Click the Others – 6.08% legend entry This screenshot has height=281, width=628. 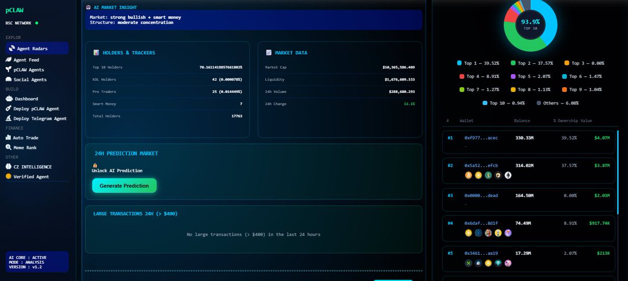[x=557, y=103]
